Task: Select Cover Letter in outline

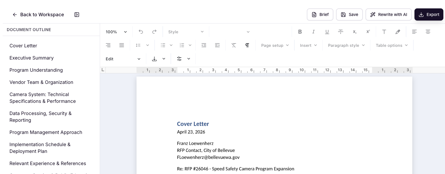Action: [23, 46]
